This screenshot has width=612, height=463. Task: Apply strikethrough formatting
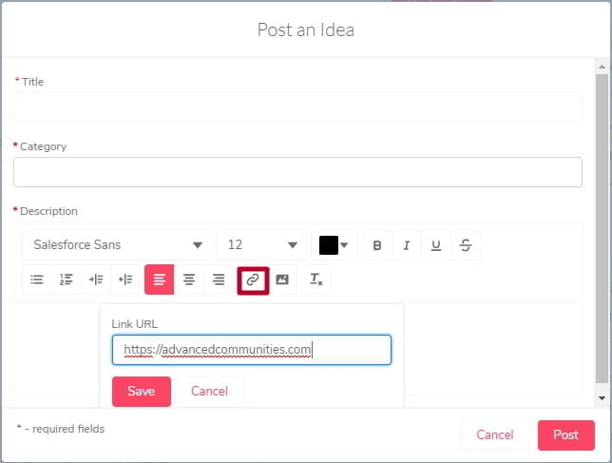pos(466,245)
